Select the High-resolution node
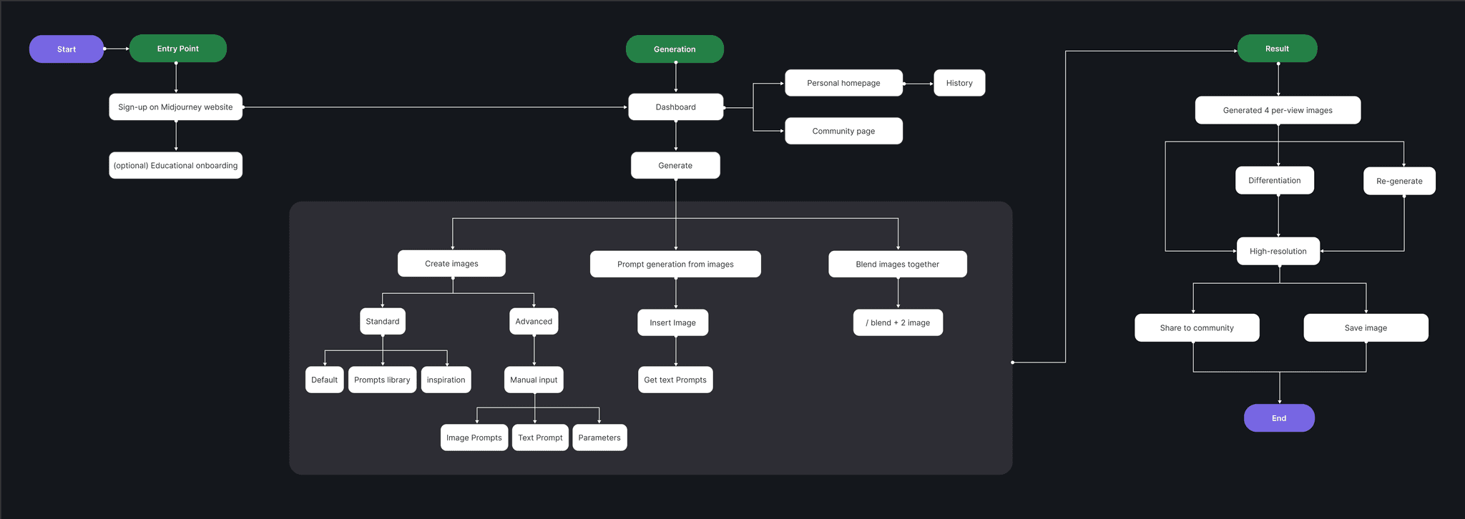 (1278, 251)
